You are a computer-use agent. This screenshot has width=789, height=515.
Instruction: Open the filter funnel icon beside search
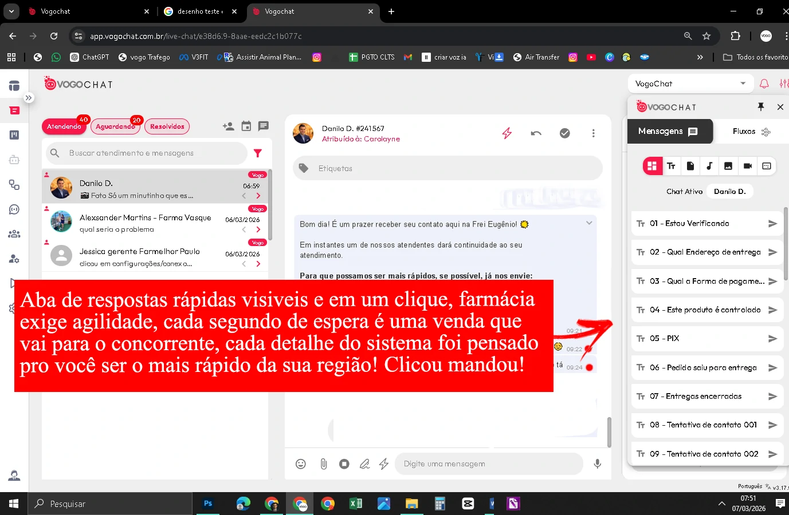point(258,153)
